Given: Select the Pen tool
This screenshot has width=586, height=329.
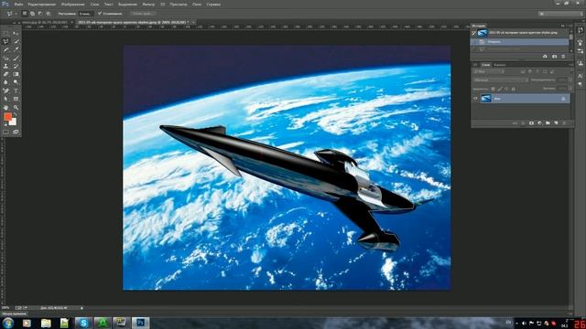Looking at the screenshot, I should point(5,90).
